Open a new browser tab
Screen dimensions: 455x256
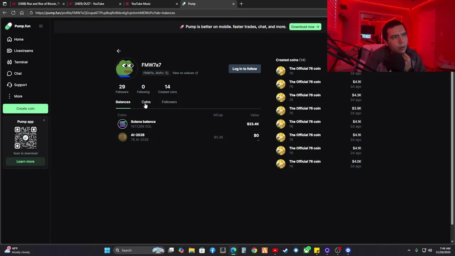[241, 4]
